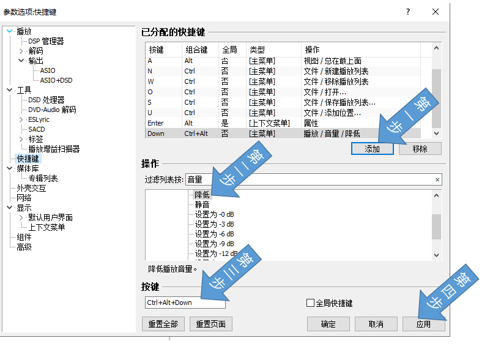This screenshot has height=357, width=501.
Task: Expand the 默认用户界面 node
Action: (21, 218)
